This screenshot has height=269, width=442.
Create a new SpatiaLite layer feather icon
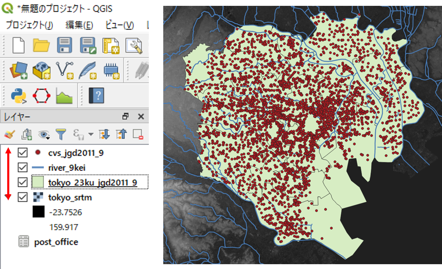point(88,70)
